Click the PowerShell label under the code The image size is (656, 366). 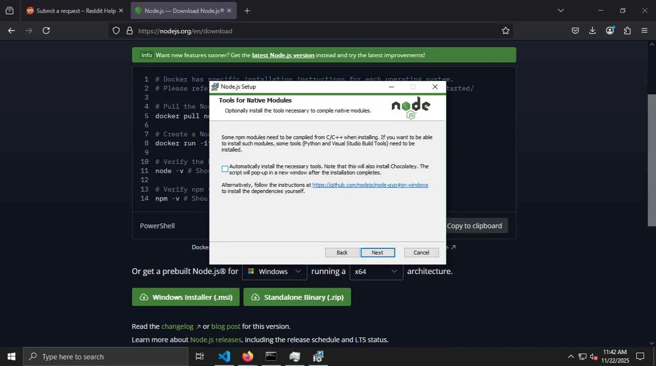157,226
